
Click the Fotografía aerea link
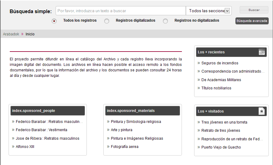(124, 147)
